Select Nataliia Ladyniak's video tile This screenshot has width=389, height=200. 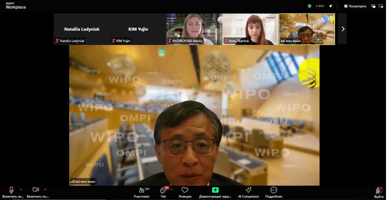82,29
